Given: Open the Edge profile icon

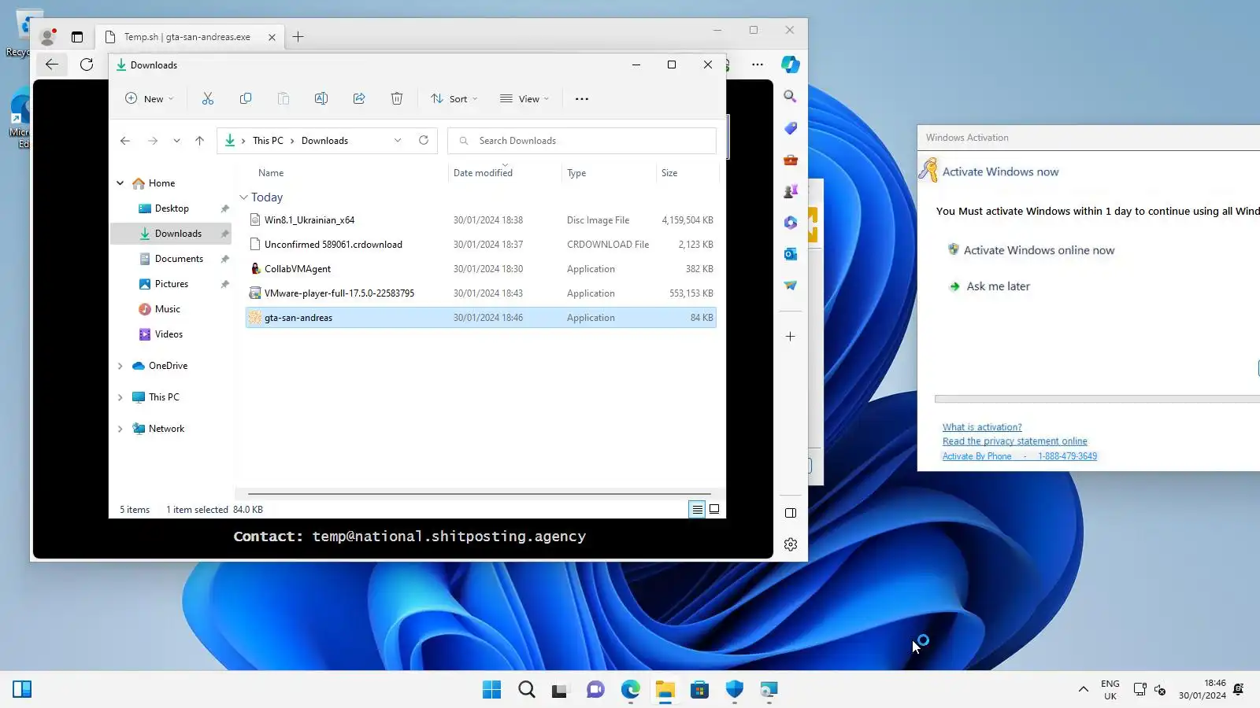Looking at the screenshot, I should tap(48, 36).
